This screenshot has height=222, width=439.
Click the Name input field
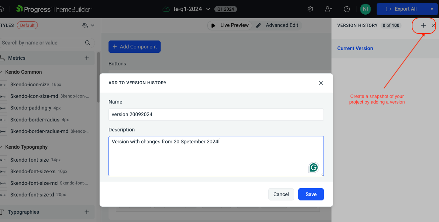click(x=216, y=114)
